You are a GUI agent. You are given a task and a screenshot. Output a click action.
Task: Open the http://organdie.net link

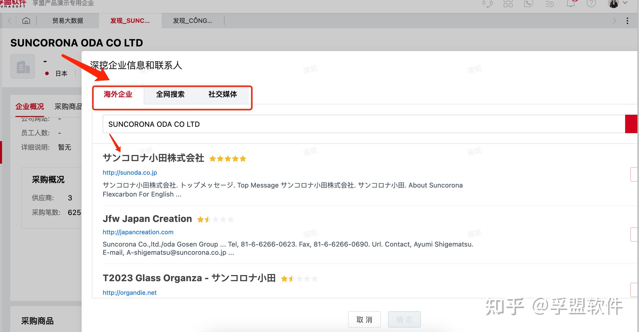pyautogui.click(x=130, y=292)
